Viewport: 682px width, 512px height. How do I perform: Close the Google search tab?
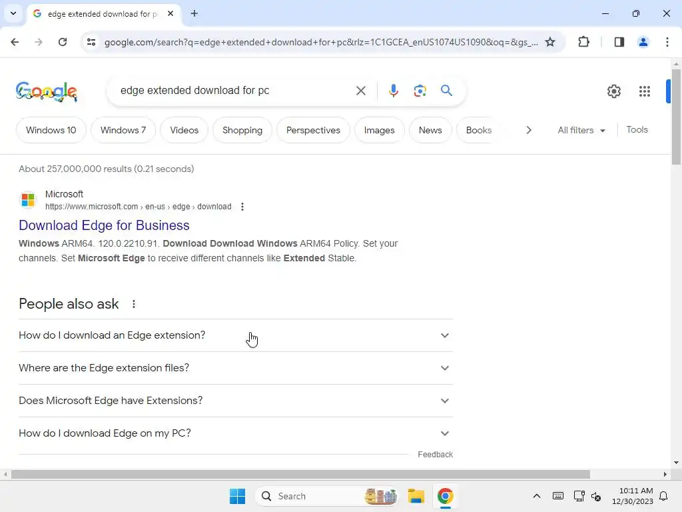(x=170, y=13)
